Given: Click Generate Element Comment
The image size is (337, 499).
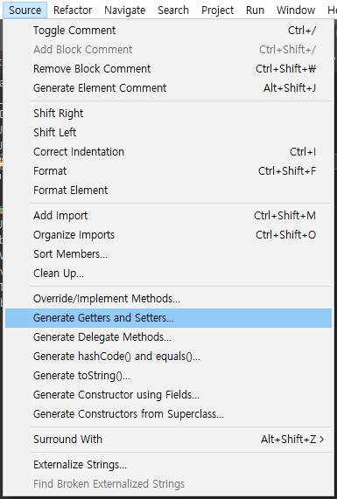Looking at the screenshot, I should pyautogui.click(x=168, y=88).
